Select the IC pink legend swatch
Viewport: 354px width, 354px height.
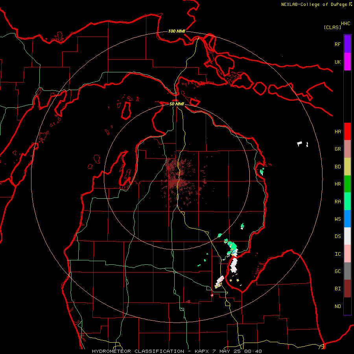click(x=347, y=254)
